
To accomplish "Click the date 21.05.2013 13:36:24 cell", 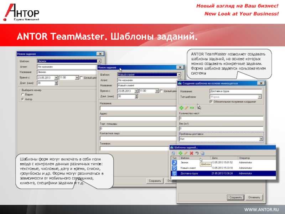I will tap(222, 173).
